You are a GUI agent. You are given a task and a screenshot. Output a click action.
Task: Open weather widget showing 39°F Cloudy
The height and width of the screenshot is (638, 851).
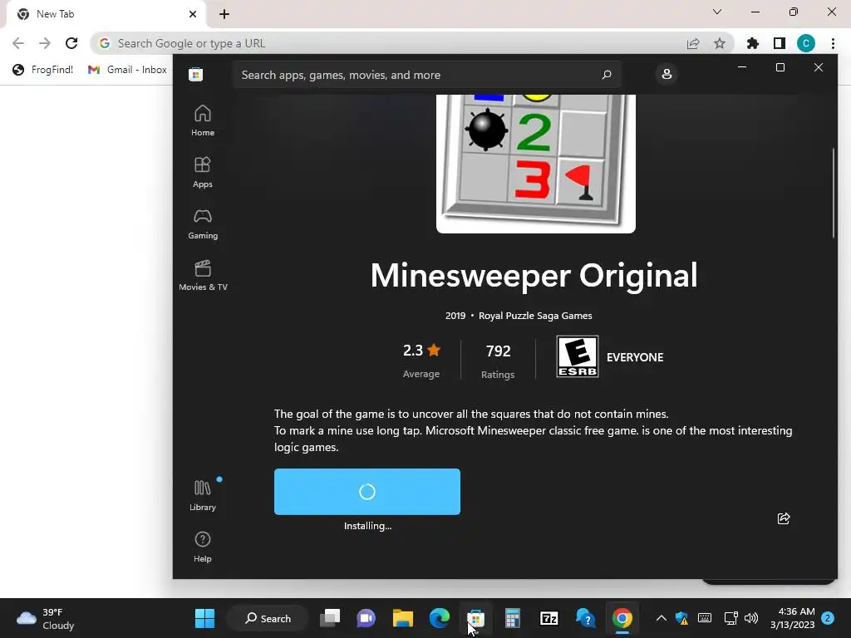(46, 618)
